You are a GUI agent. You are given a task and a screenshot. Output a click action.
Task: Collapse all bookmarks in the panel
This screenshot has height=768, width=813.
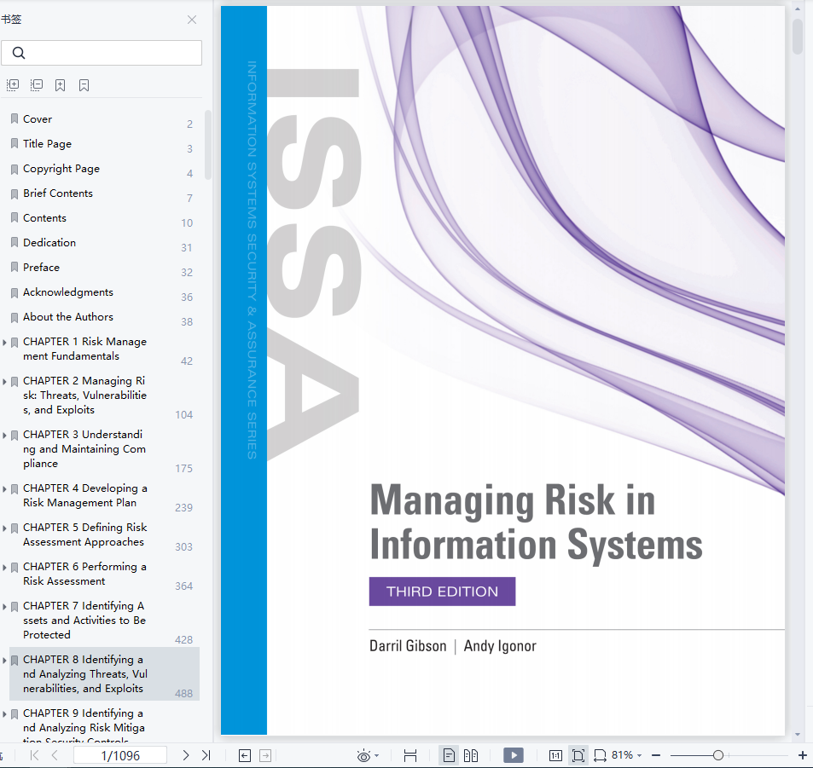(x=37, y=85)
